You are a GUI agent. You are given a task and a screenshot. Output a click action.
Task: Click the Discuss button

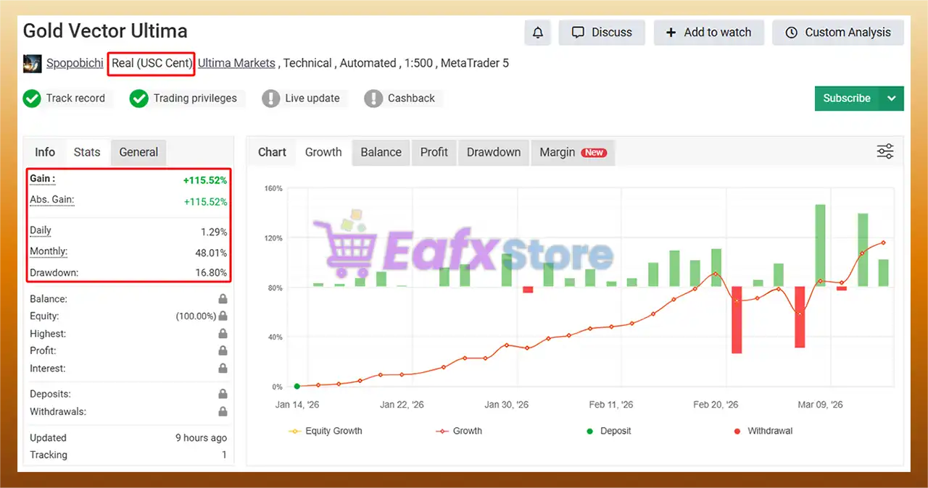click(x=602, y=33)
